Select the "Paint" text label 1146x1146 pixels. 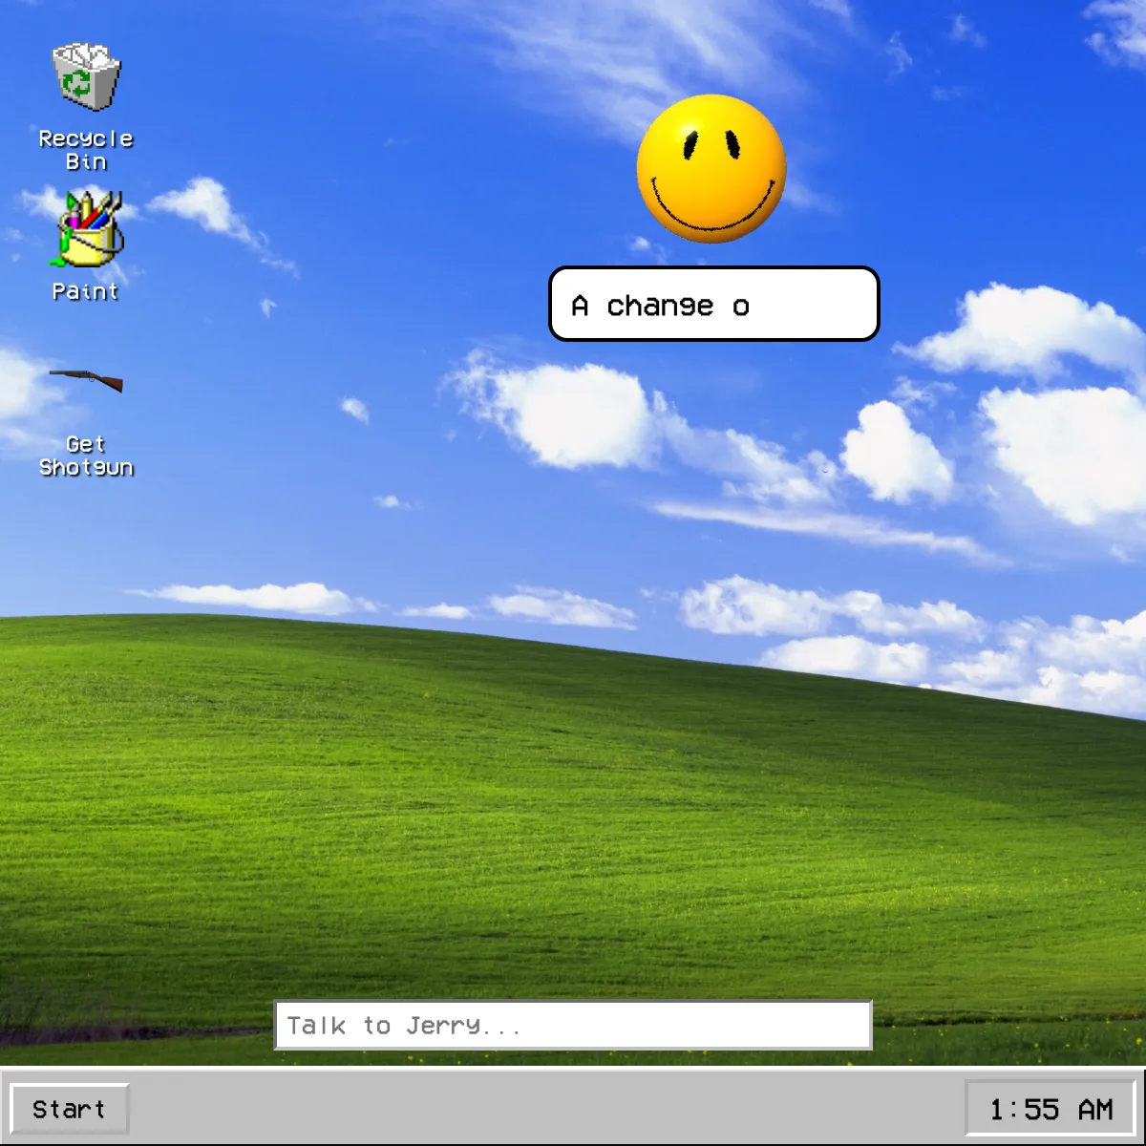coord(86,291)
